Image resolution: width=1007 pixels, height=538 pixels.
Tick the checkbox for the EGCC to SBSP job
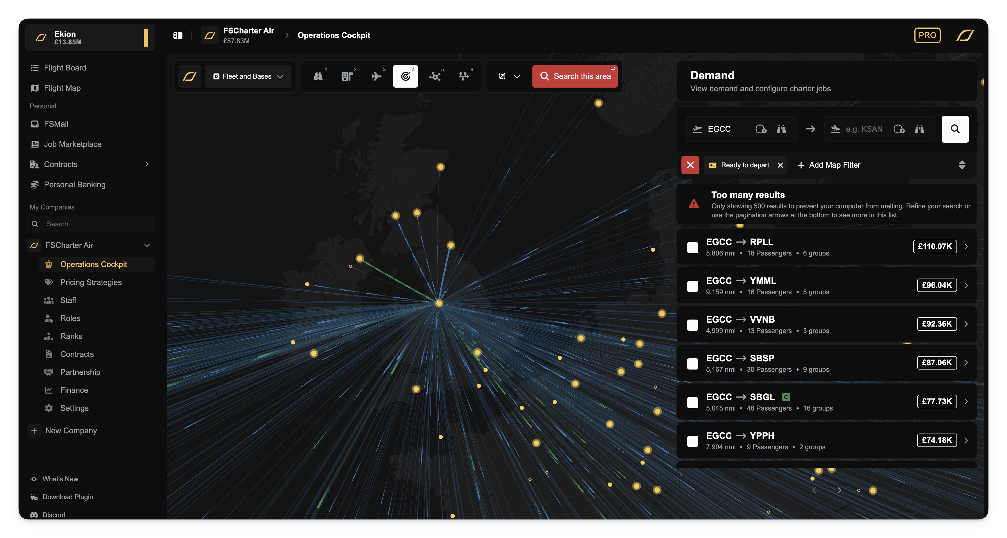click(x=693, y=363)
